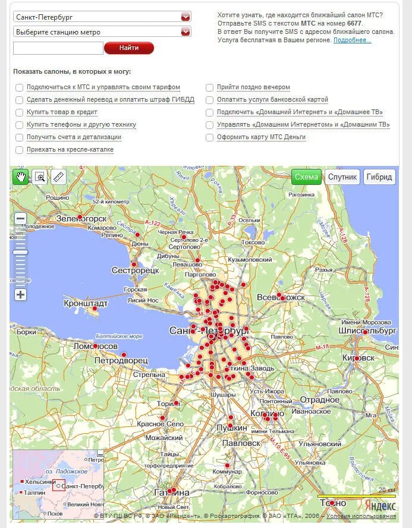Switch map to Схема view
412x528 pixels.
[x=306, y=177]
